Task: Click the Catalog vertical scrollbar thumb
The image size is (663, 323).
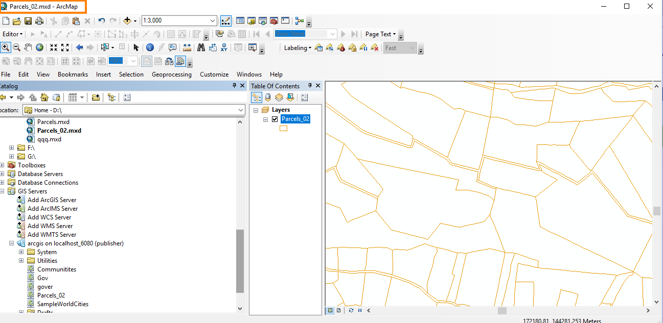Action: click(240, 261)
